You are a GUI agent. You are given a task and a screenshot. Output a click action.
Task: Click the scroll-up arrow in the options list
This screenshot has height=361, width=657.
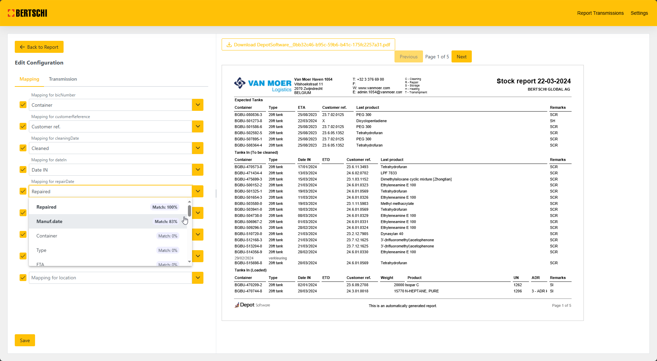click(x=189, y=202)
